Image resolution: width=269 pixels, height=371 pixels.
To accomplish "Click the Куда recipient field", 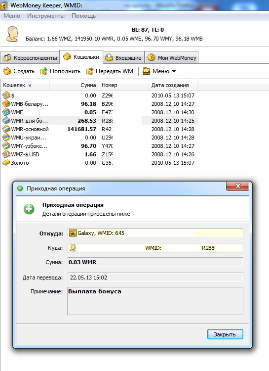I will coord(155,248).
